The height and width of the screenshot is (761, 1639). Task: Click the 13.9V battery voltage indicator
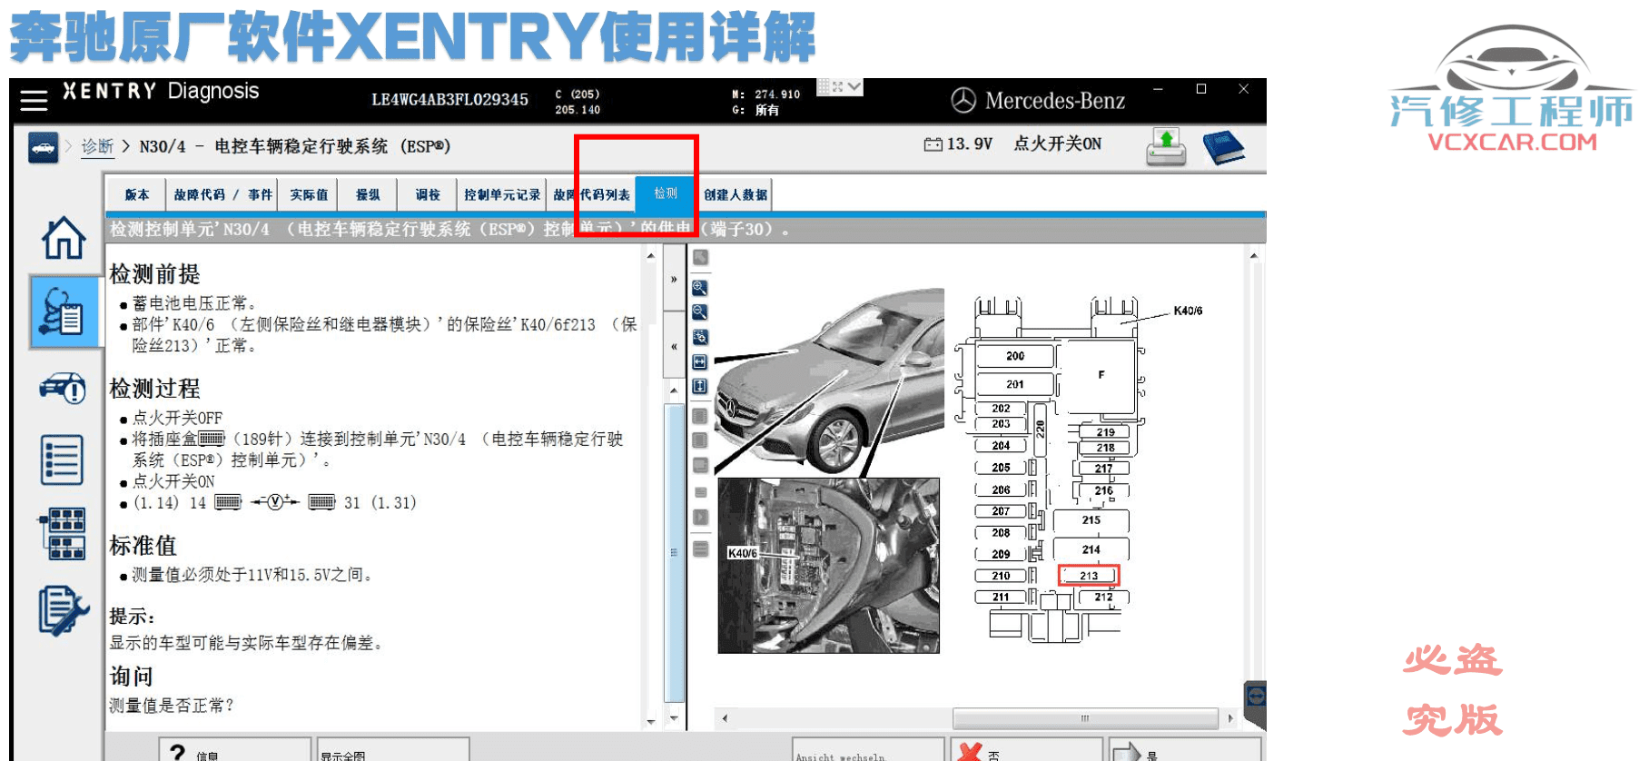tap(959, 143)
